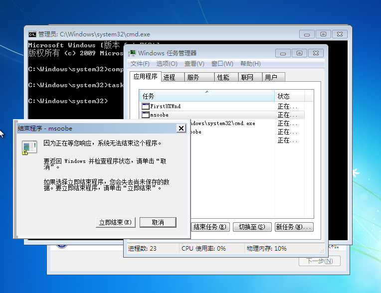Open the 窗口(W) menu

pyautogui.click(x=222, y=64)
